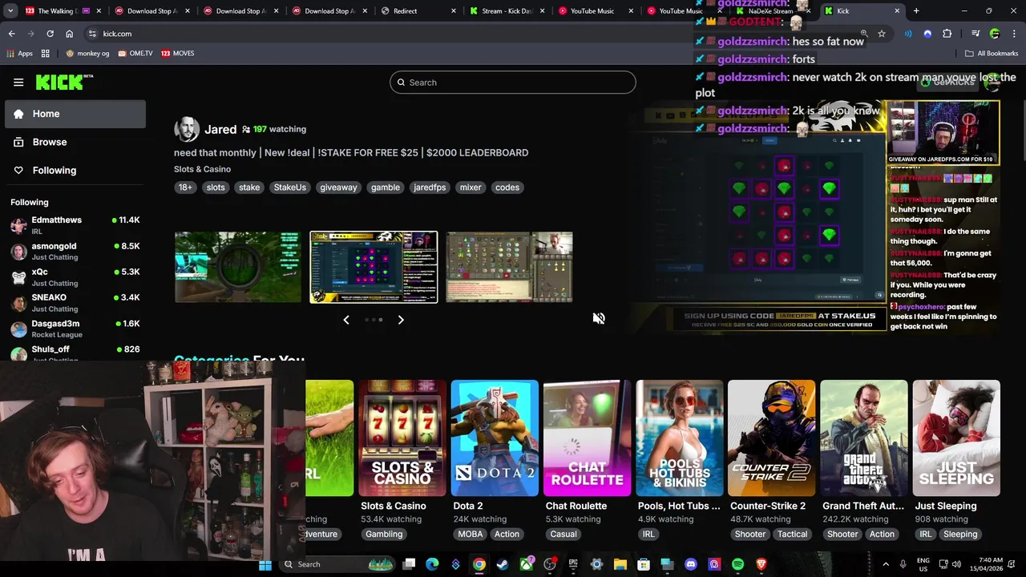This screenshot has height=577, width=1026.
Task: Select the highlighted middle featured stream thumbnail
Action: pos(374,268)
